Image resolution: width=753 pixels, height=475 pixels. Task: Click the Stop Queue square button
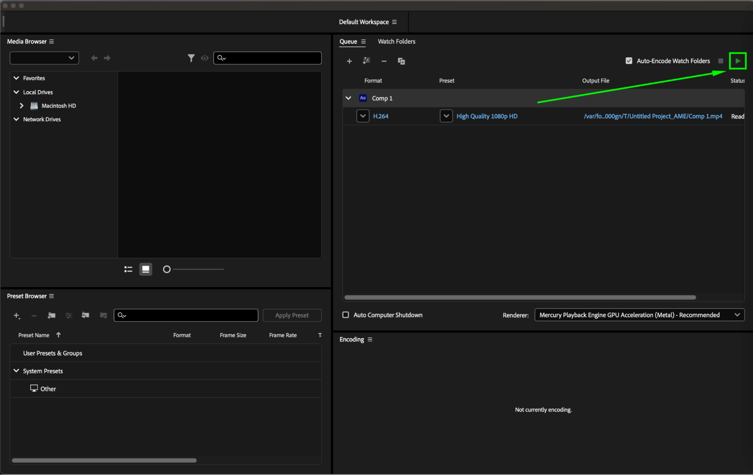pyautogui.click(x=721, y=61)
